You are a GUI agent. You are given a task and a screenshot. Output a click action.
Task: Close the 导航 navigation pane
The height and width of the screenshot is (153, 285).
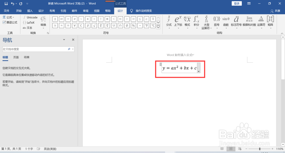coord(73,40)
